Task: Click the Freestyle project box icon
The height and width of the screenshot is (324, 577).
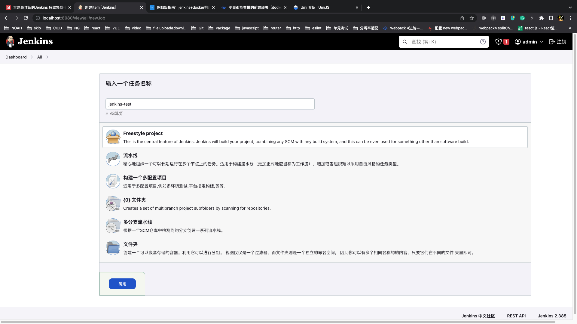Action: pyautogui.click(x=113, y=137)
